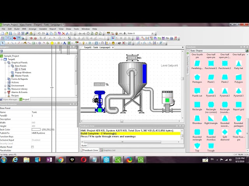Collapse the Base Panels tree node
Viewport: 249px width, 186px height.
tap(9, 66)
